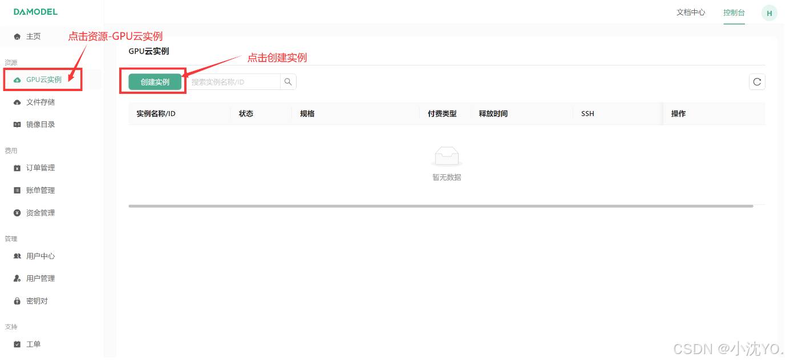Focus the 搜索实例名称/ID search field
The width and height of the screenshot is (786, 362).
(x=233, y=82)
